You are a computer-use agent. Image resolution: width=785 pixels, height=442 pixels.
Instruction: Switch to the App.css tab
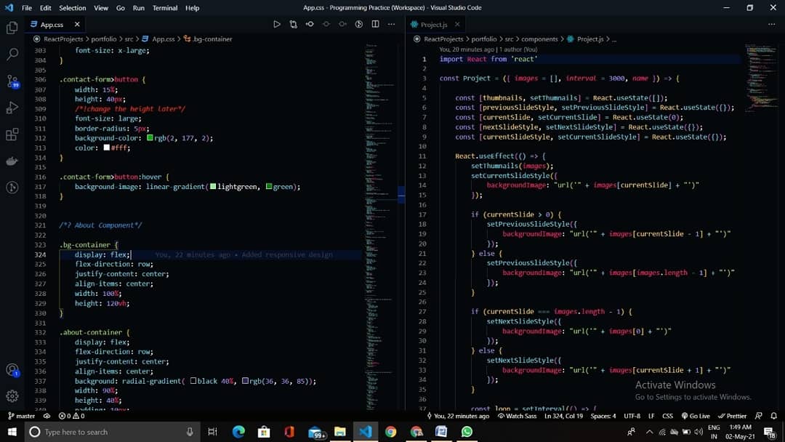tap(52, 24)
